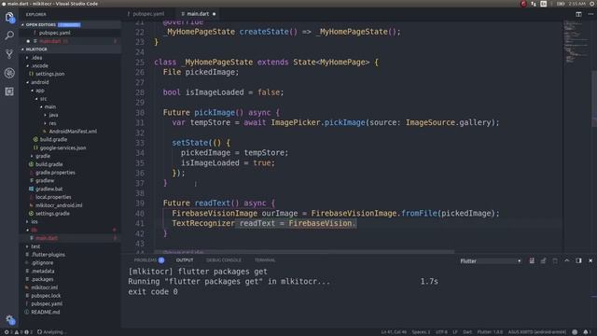
Task: Click UTF-8 encoding in status bar
Action: click(x=441, y=332)
